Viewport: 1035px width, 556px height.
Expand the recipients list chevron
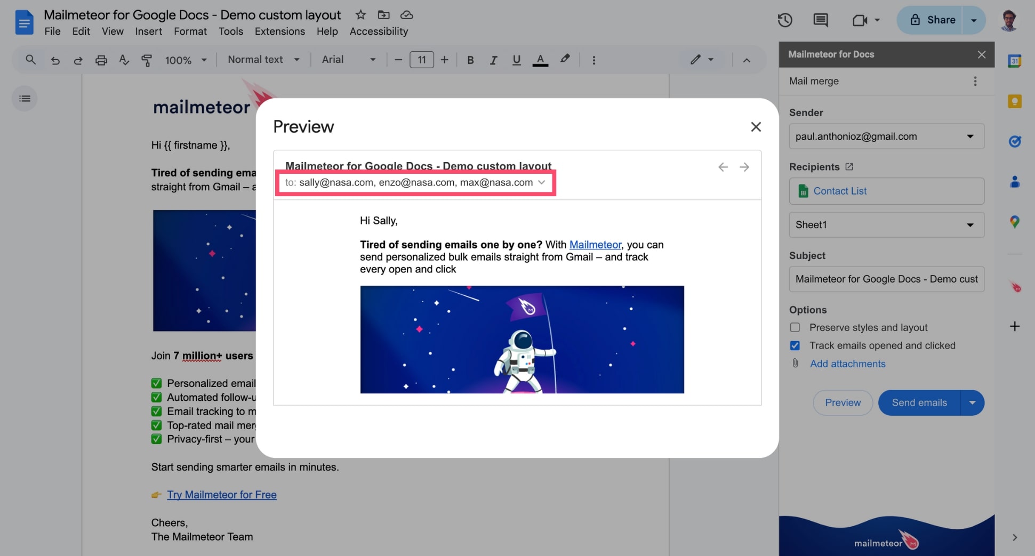542,182
